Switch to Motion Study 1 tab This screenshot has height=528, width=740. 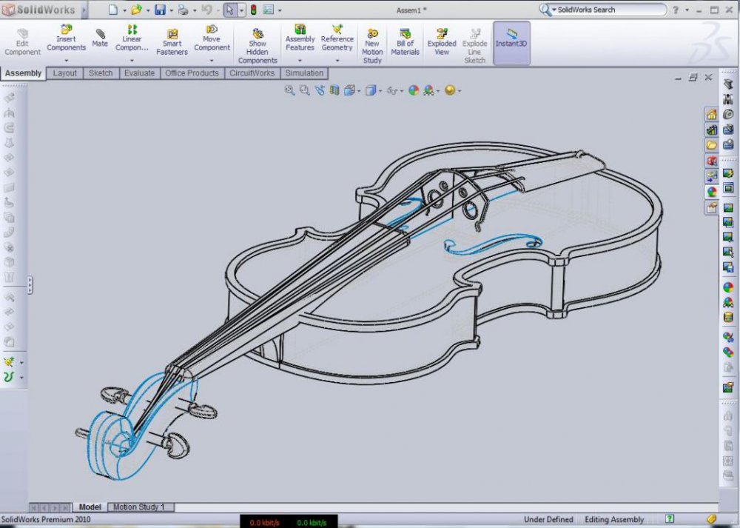coord(141,507)
